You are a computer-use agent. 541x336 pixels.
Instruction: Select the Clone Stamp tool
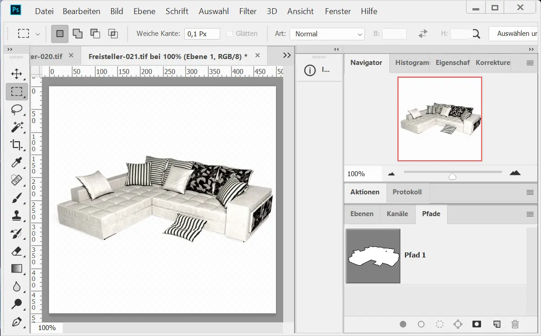coord(17,215)
